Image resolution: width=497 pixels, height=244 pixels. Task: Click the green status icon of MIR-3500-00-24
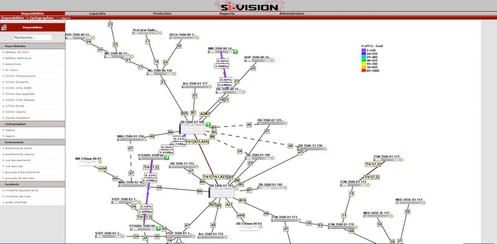pos(236,52)
